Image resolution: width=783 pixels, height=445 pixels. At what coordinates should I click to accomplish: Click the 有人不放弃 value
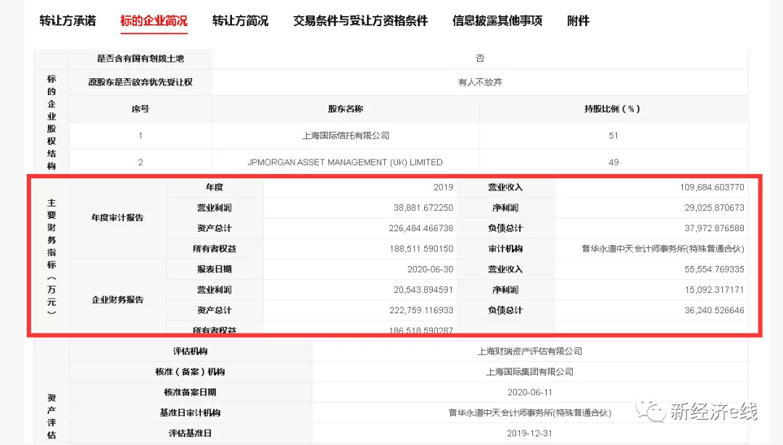click(480, 82)
